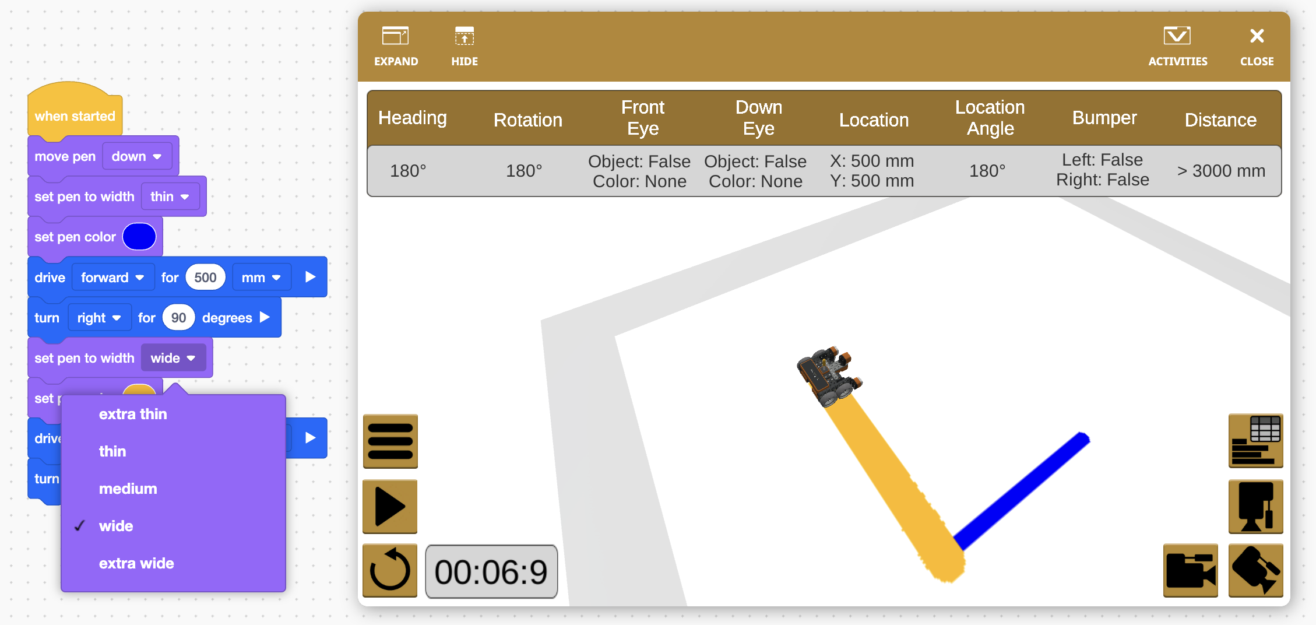The height and width of the screenshot is (625, 1316).
Task: Choose medium from the width menu
Action: (128, 489)
